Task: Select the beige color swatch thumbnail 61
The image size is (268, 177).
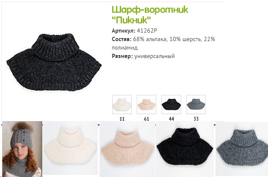Action: pyautogui.click(x=146, y=105)
